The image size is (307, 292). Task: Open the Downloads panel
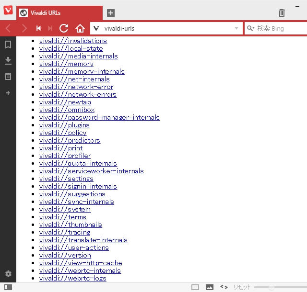(x=8, y=61)
